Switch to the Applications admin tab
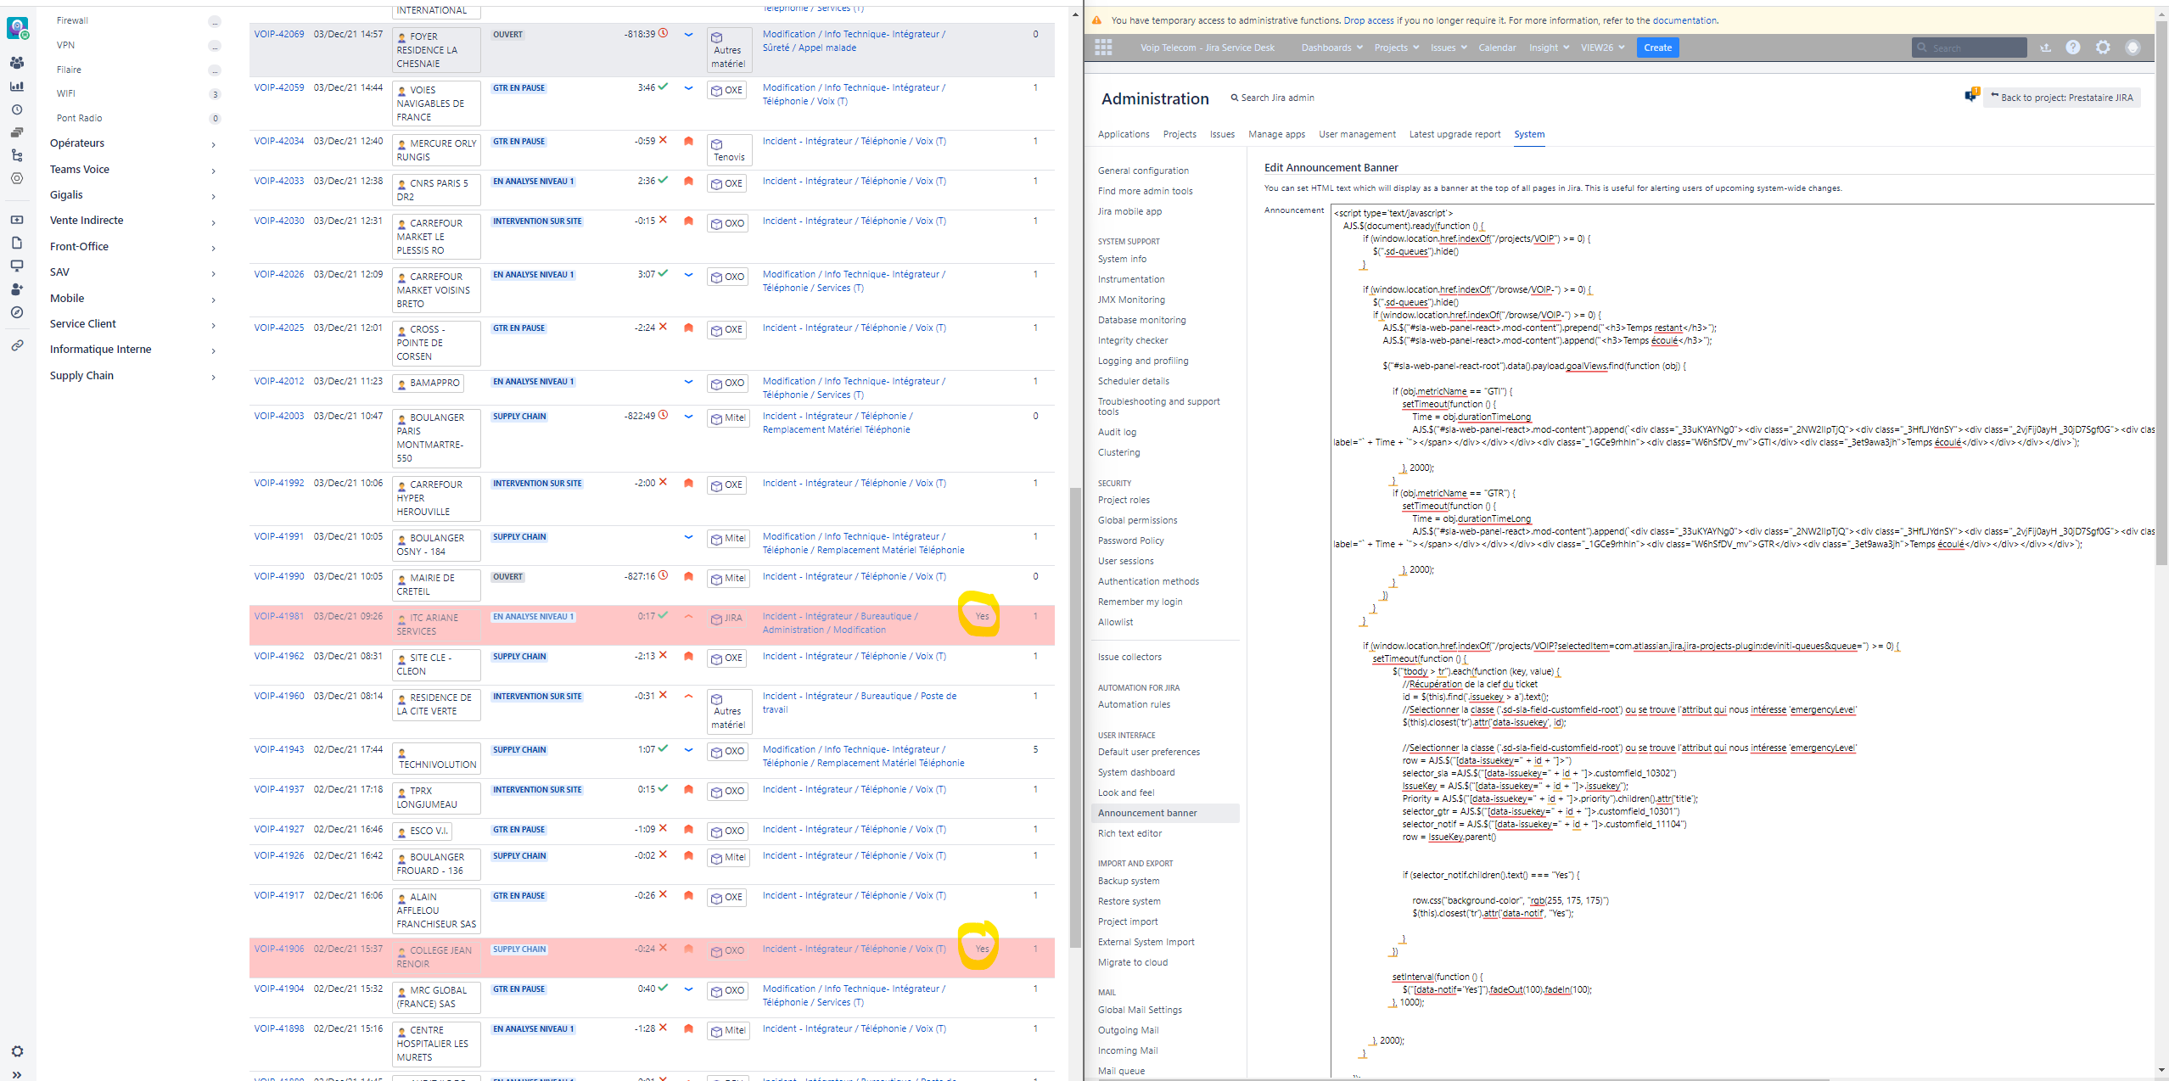This screenshot has width=2169, height=1081. (x=1124, y=134)
